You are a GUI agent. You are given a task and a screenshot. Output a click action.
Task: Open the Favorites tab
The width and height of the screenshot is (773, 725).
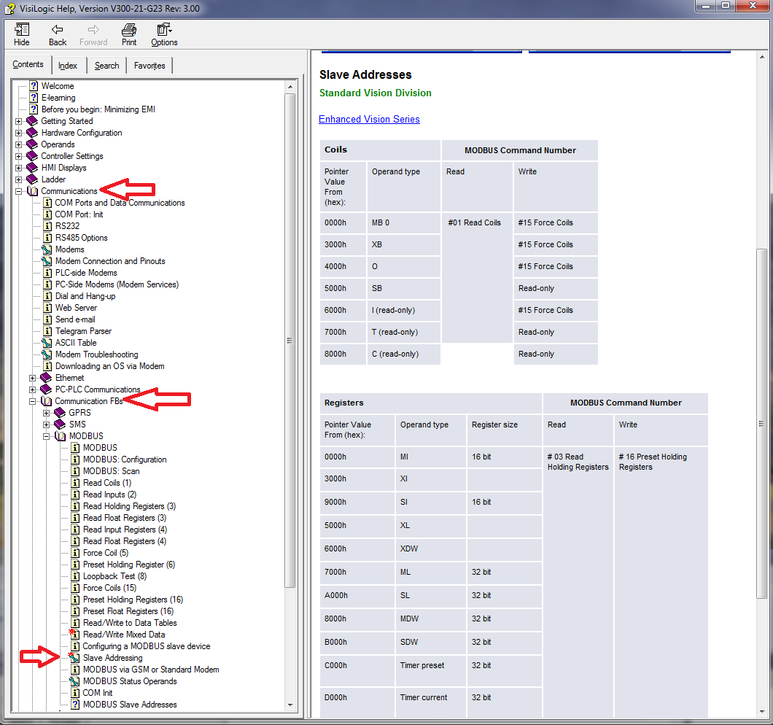coord(149,66)
